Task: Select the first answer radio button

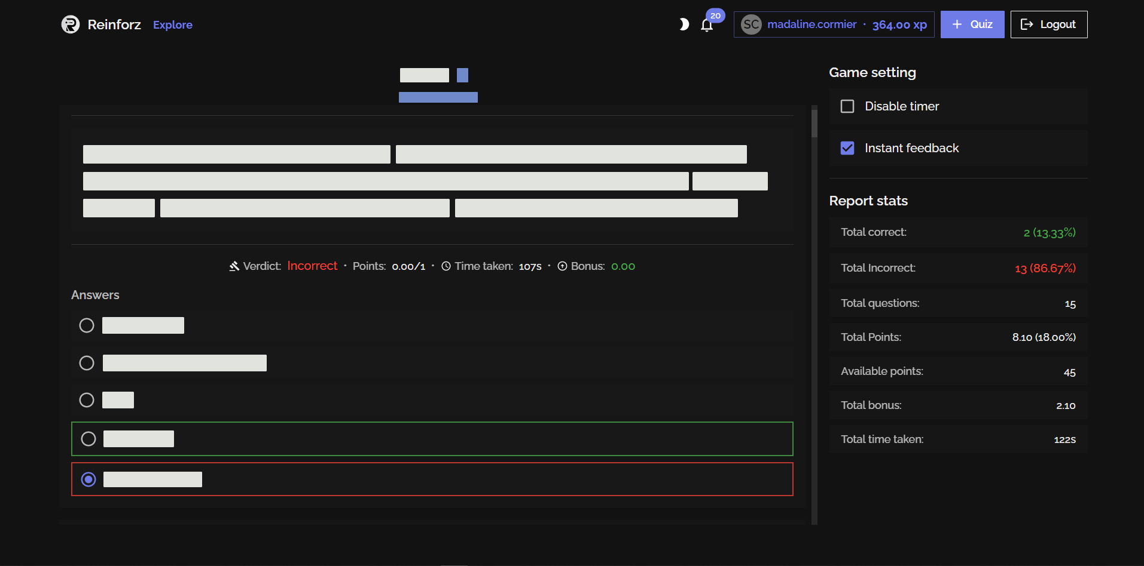Action: (x=87, y=325)
